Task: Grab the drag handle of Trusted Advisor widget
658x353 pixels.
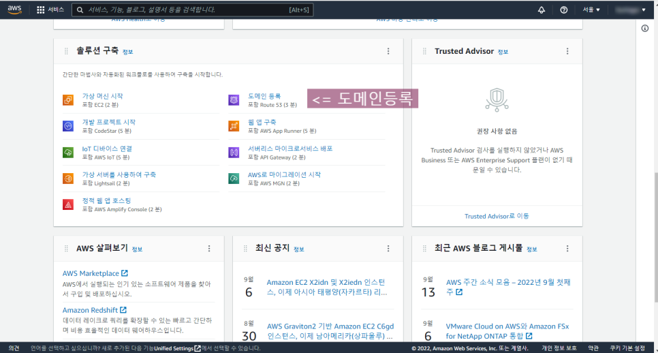Action: 424,51
